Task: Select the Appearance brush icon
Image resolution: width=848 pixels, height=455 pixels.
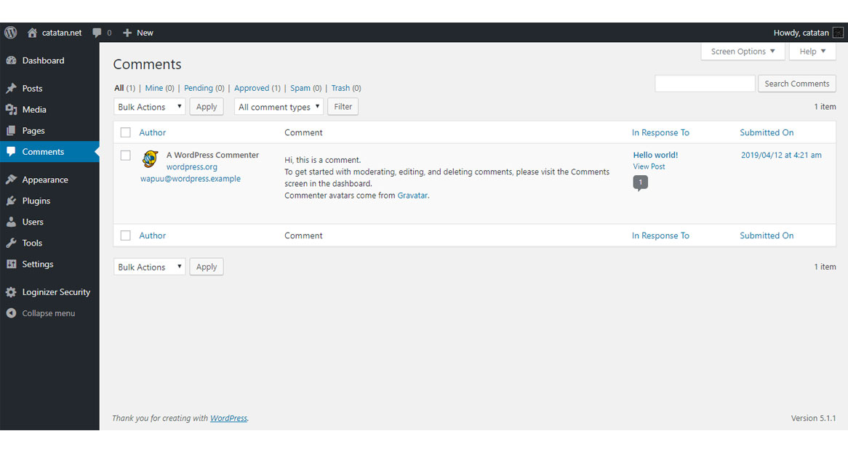Action: tap(10, 179)
